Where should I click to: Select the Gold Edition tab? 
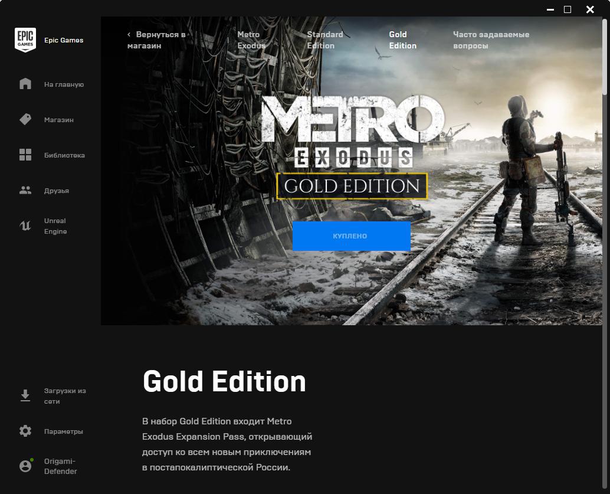tap(403, 40)
